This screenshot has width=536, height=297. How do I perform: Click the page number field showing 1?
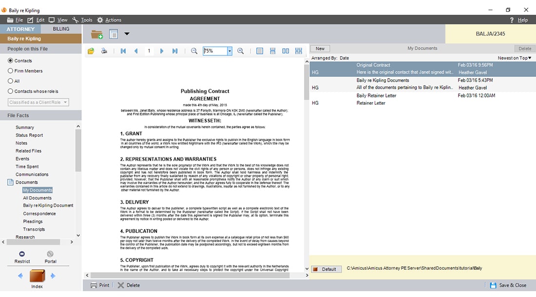click(x=149, y=51)
